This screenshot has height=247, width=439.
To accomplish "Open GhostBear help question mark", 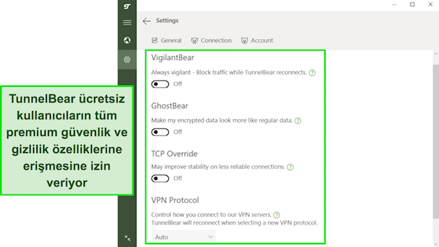I will (298, 121).
